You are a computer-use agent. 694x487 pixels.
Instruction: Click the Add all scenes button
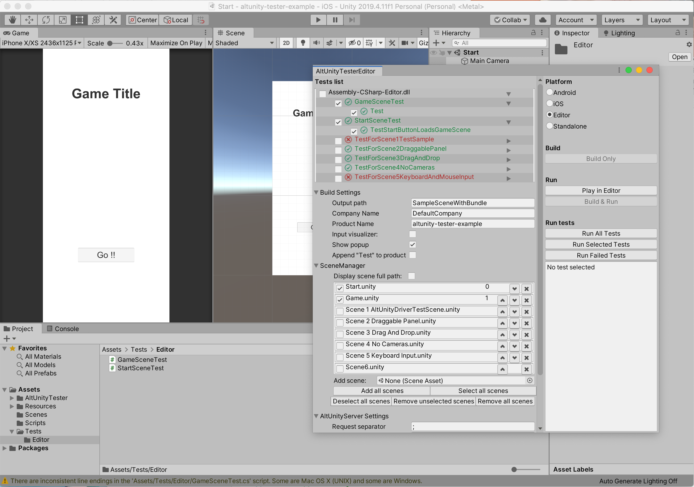pos(382,391)
